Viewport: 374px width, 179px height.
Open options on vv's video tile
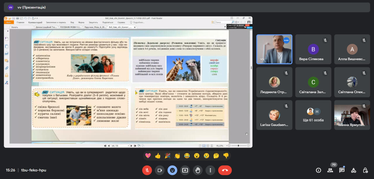click(x=286, y=40)
